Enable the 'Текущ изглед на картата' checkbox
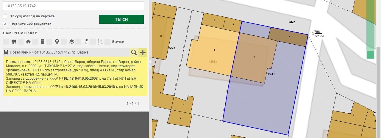The height and width of the screenshot is (138, 381). pyautogui.click(x=5, y=16)
